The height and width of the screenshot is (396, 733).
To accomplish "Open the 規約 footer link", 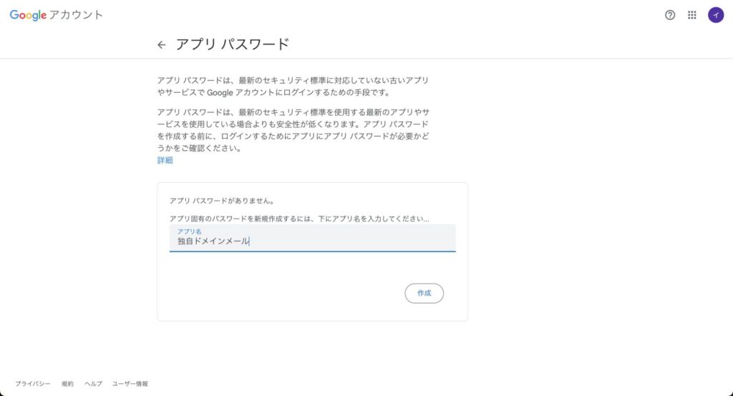I will (x=68, y=384).
